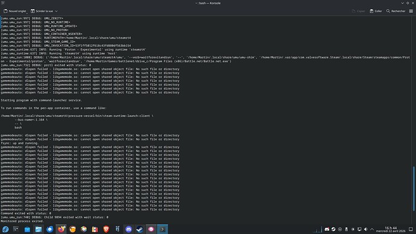The image size is (416, 234).
Task: Click 'Command exited with status: 0' line
Action: [x=26, y=213]
